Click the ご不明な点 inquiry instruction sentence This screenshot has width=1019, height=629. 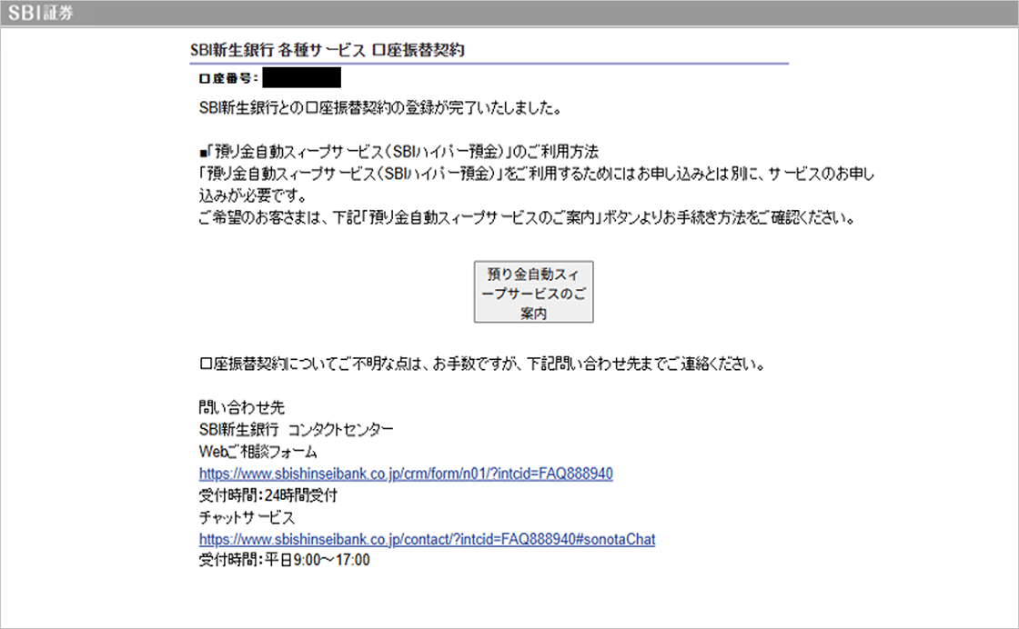point(479,364)
